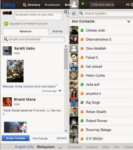This screenshot has height=150, width=133.
Task: Close the broadcast panel with X icon
Action: [x=65, y=12]
